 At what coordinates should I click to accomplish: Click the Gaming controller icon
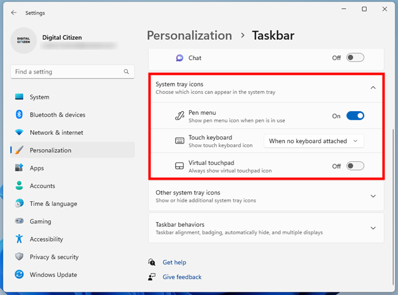pyautogui.click(x=19, y=221)
